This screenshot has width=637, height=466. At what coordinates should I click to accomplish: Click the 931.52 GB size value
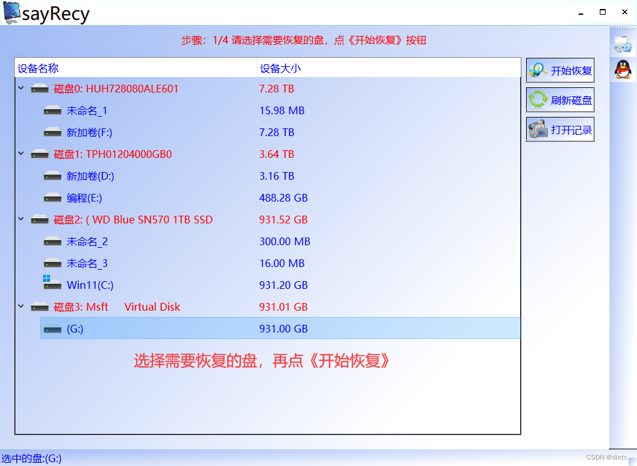tap(284, 220)
